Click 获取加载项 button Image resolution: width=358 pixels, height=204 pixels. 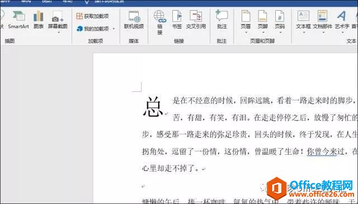point(92,16)
